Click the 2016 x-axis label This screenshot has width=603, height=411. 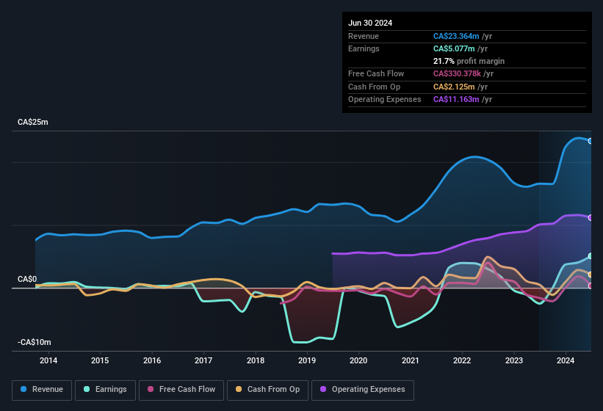(x=152, y=360)
